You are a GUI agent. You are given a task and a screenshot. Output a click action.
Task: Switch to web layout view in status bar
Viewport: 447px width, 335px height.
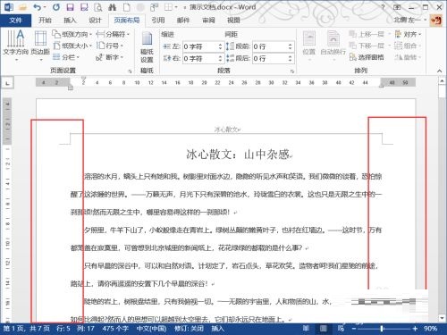point(341,329)
